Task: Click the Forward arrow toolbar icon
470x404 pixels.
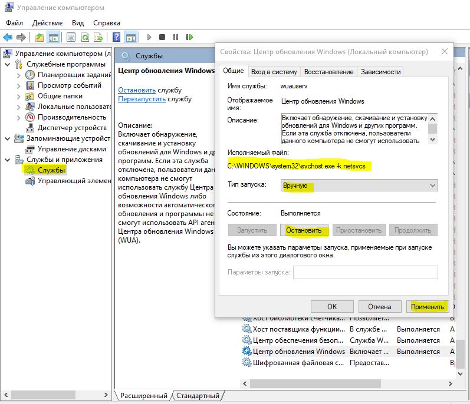Action: 21,38
